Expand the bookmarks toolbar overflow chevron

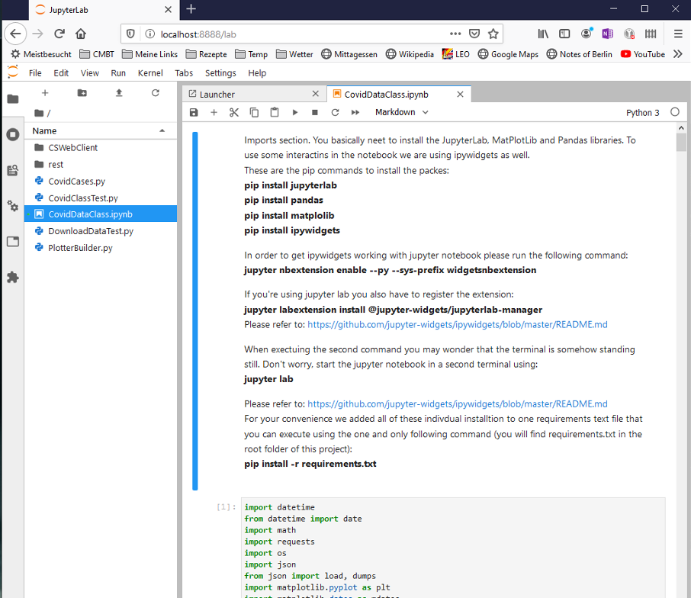click(x=677, y=54)
